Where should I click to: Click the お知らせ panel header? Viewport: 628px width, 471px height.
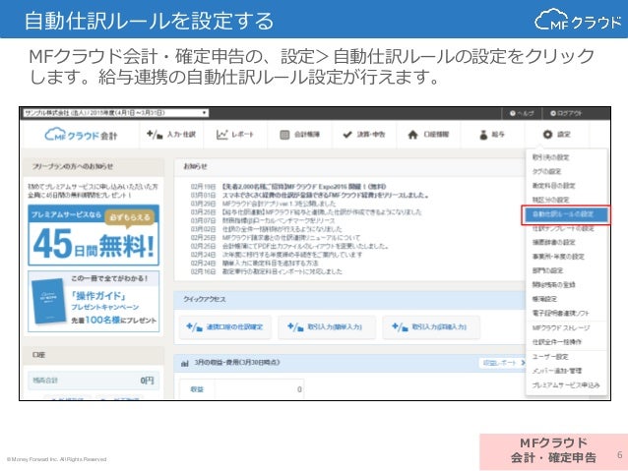(x=349, y=166)
